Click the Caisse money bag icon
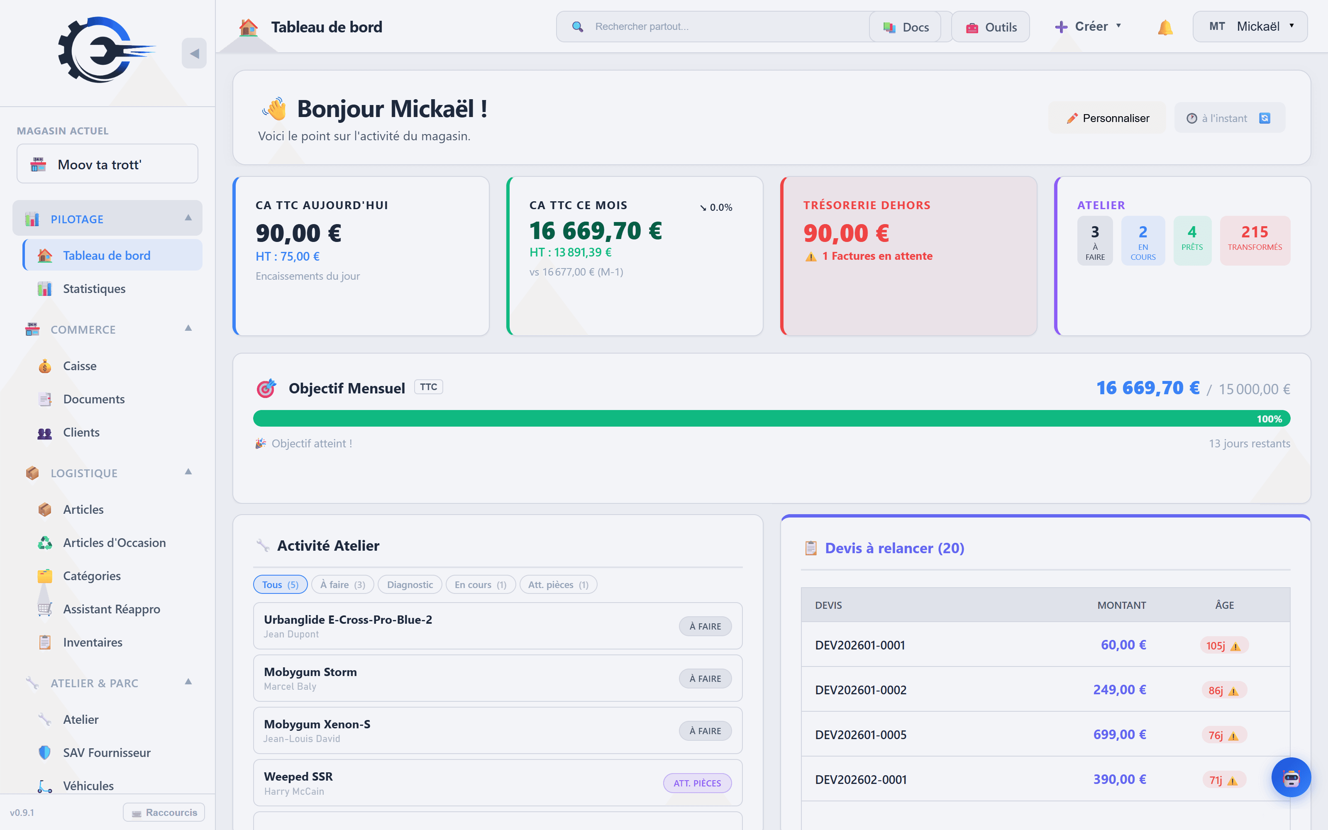The width and height of the screenshot is (1328, 830). (x=45, y=366)
